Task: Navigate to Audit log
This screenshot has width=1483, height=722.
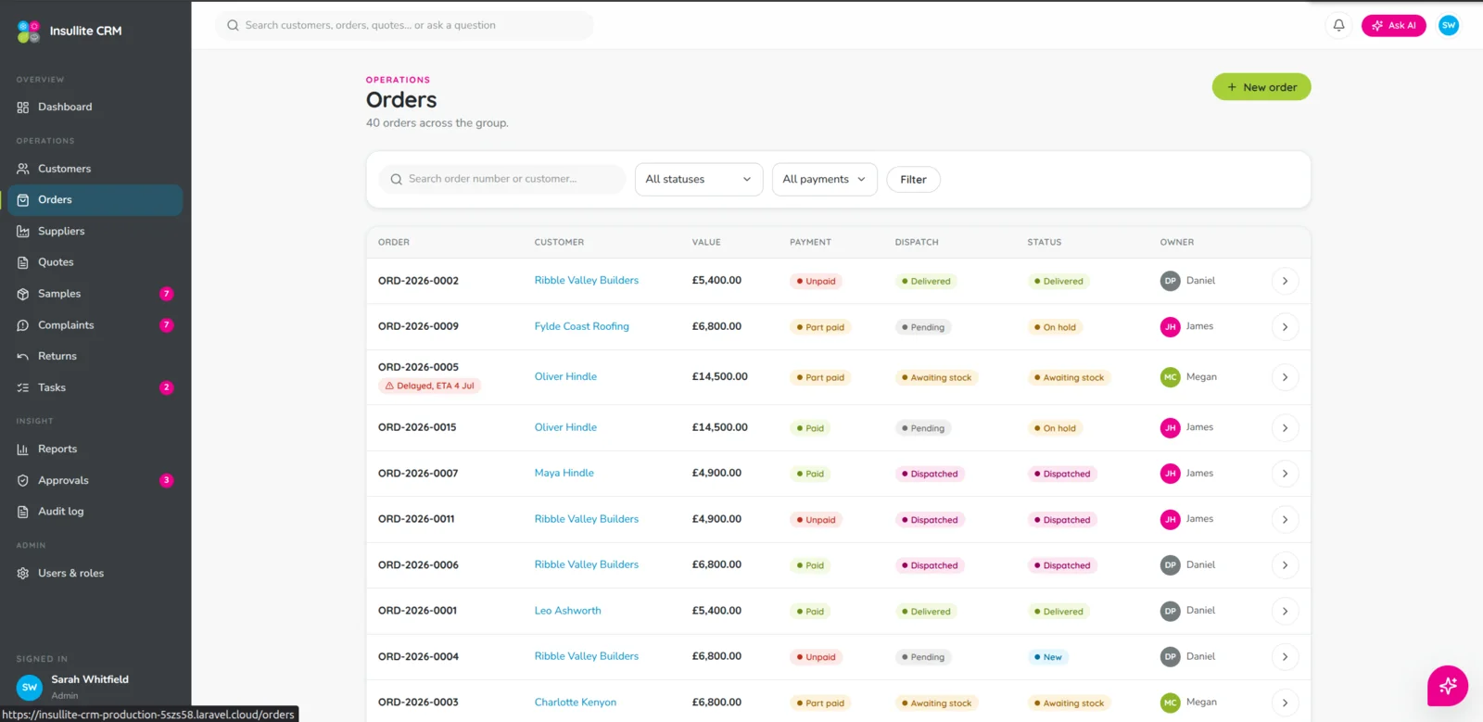Action: (x=95, y=512)
